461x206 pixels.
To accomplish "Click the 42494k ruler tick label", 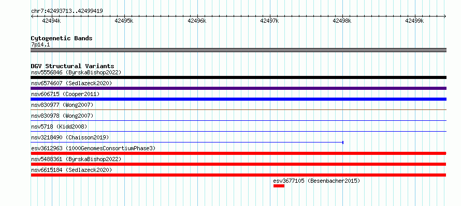I will [x=51, y=21].
